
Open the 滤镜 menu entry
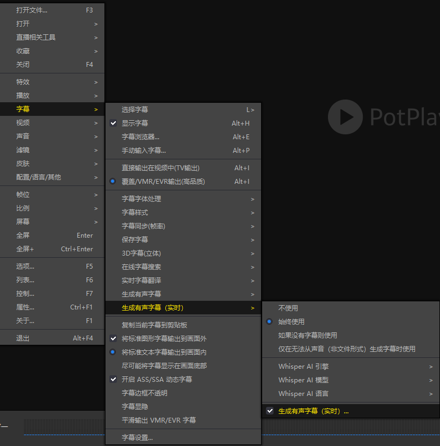[x=52, y=150]
